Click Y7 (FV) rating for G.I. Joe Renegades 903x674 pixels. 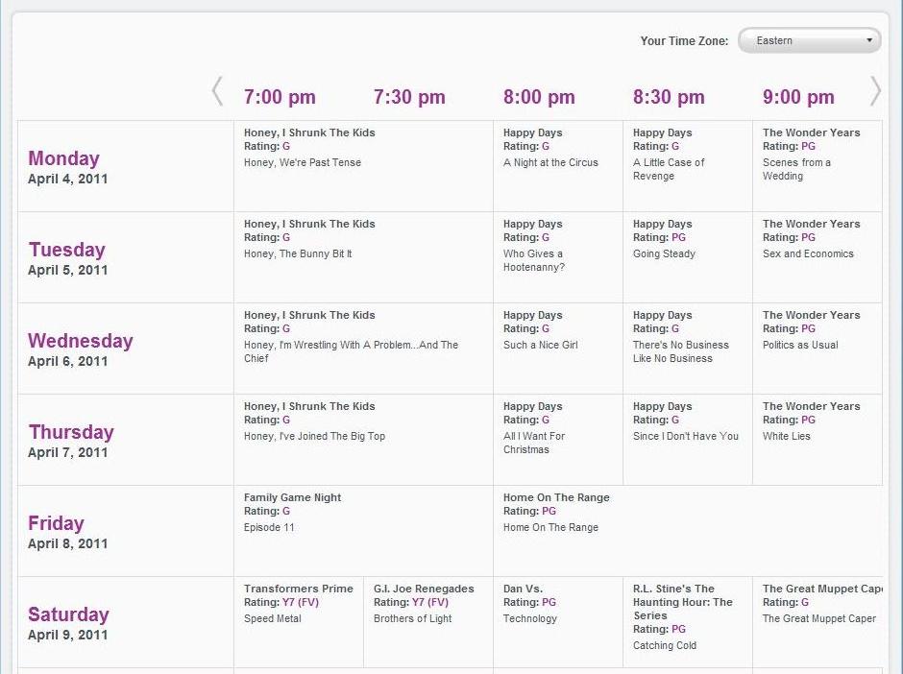(430, 603)
